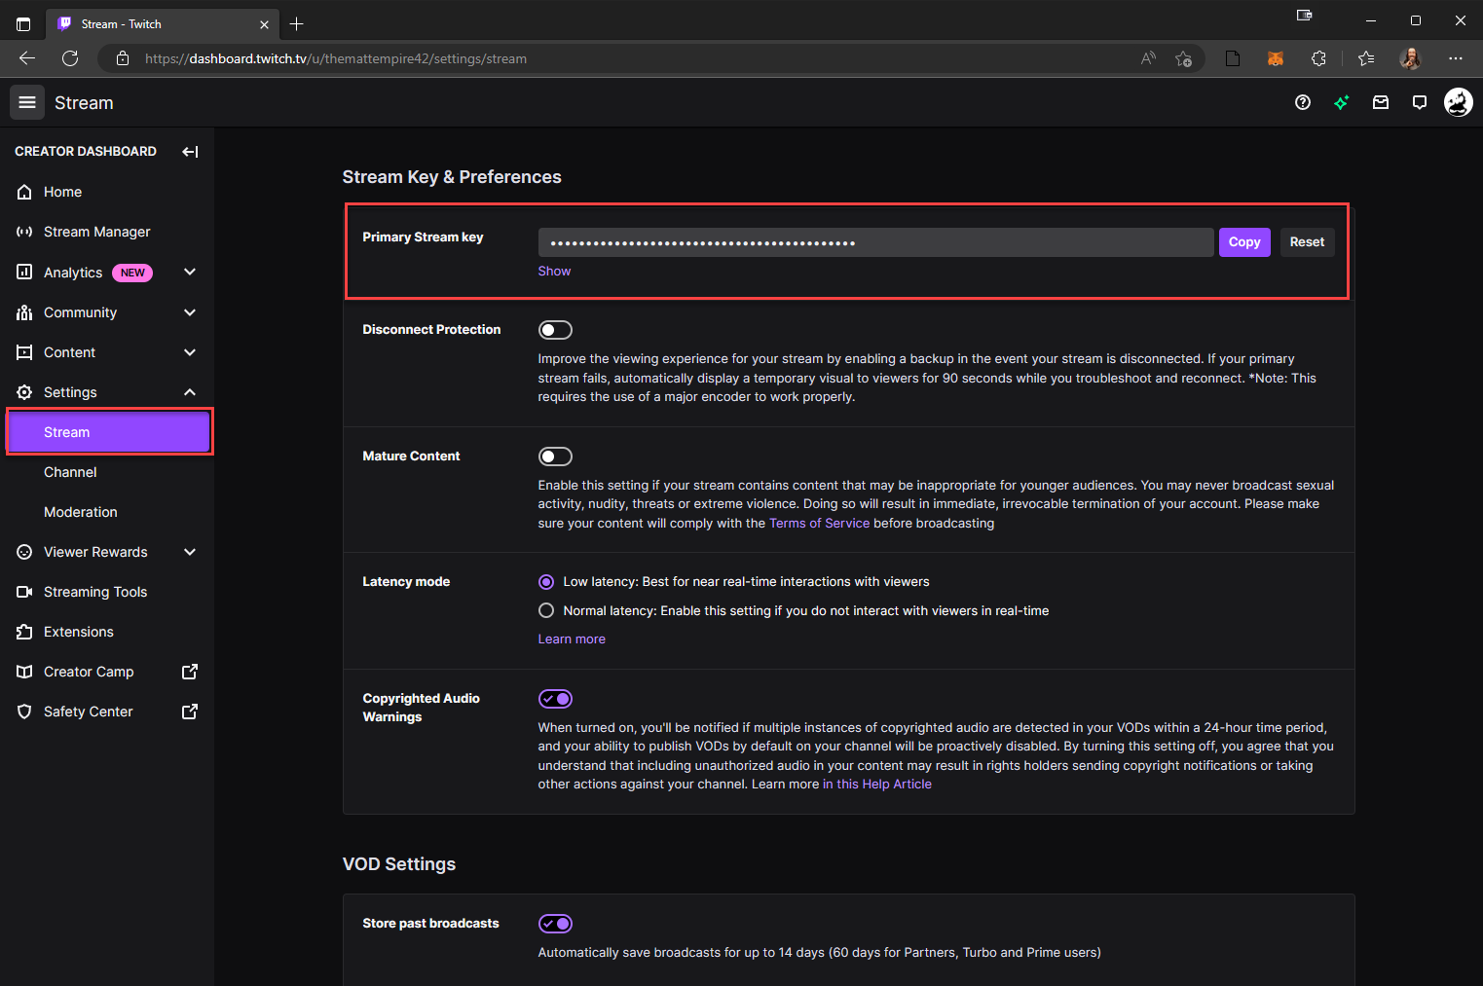1483x986 pixels.
Task: Collapse the Creator Dashboard sidebar
Action: [190, 152]
